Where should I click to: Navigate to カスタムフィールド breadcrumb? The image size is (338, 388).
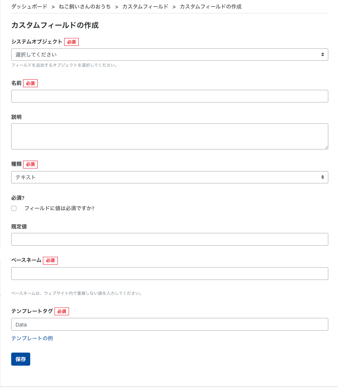point(145,7)
